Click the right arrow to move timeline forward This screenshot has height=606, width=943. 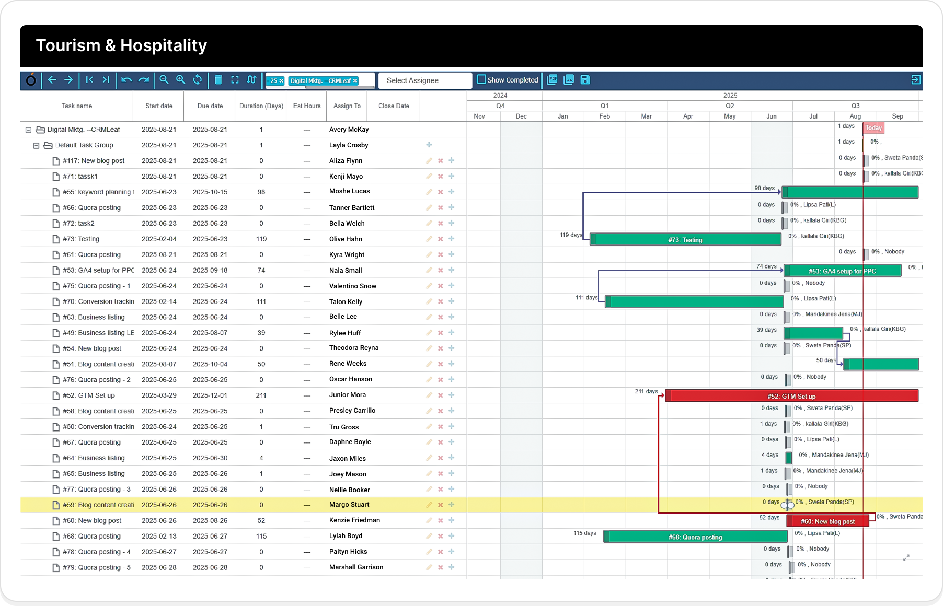pos(68,80)
